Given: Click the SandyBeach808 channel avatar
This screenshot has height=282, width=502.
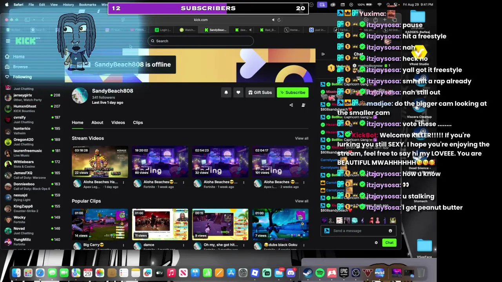Looking at the screenshot, I should (x=80, y=96).
